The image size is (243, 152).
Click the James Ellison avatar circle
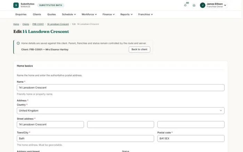tap(202, 5)
